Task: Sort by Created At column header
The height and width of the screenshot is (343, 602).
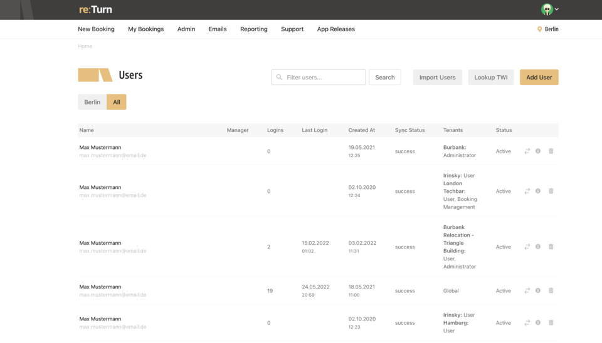Action: click(362, 130)
